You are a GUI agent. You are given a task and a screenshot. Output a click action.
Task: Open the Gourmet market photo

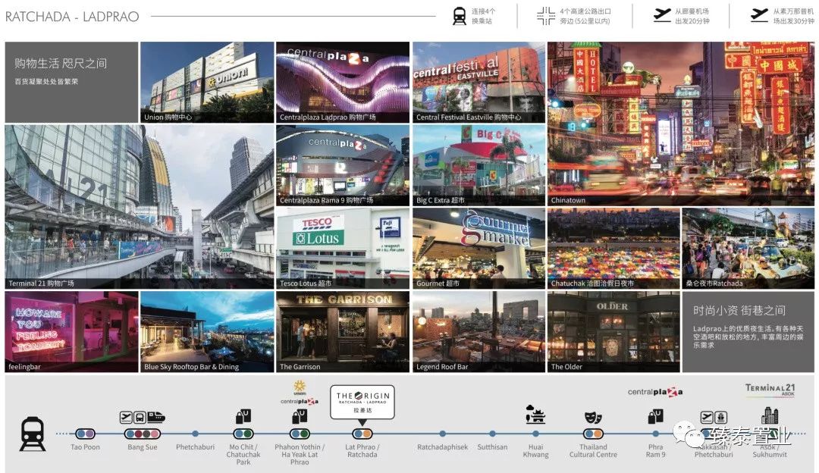(x=479, y=248)
